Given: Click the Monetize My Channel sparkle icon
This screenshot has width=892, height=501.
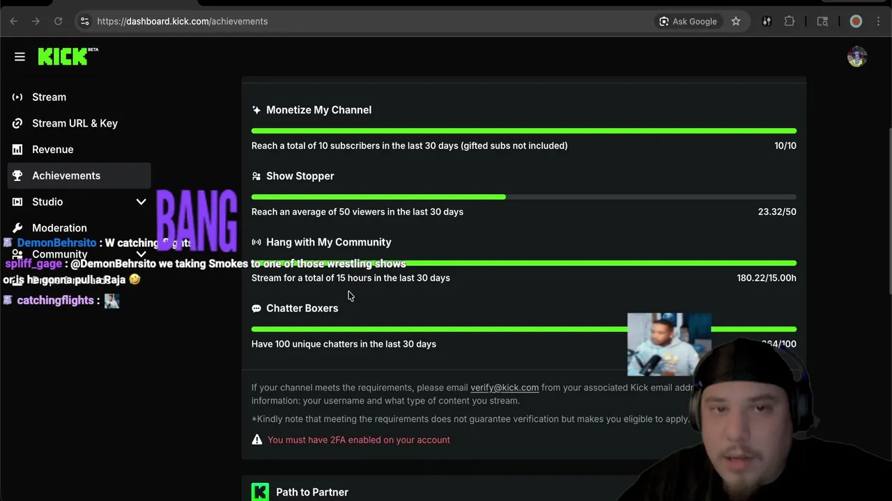Looking at the screenshot, I should pos(256,110).
